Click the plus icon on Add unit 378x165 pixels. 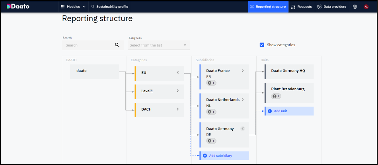(270, 111)
